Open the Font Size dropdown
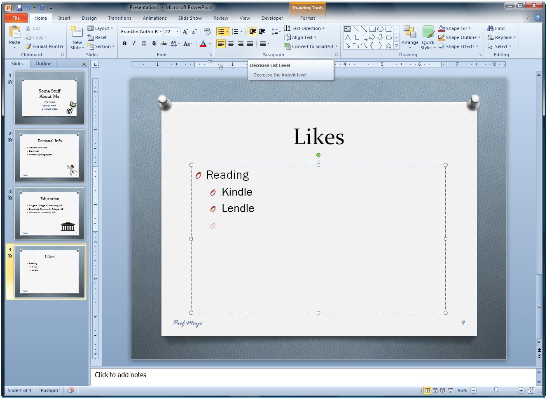Image resolution: width=547 pixels, height=399 pixels. [177, 32]
